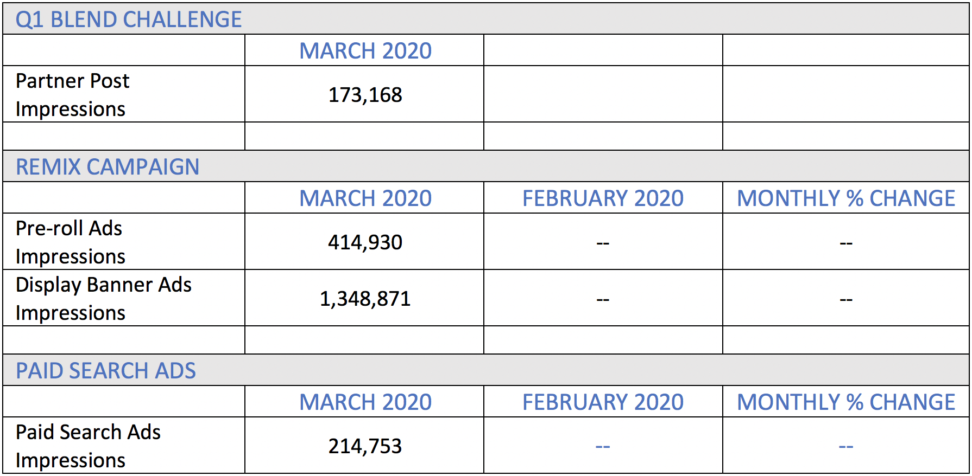
Task: Click the 173,168 value cell
Action: tap(365, 95)
